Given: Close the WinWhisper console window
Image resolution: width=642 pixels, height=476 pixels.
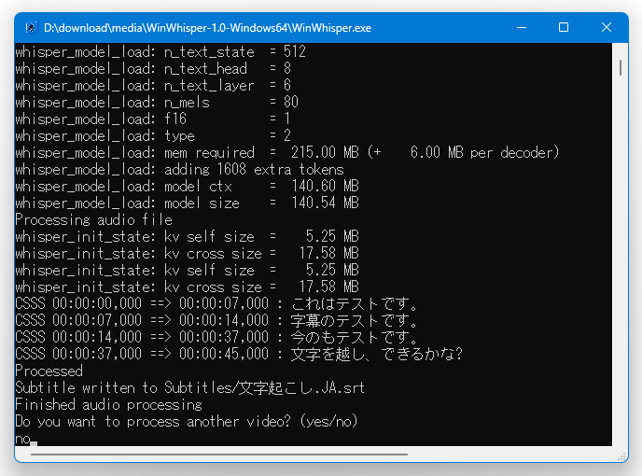Looking at the screenshot, I should [607, 27].
